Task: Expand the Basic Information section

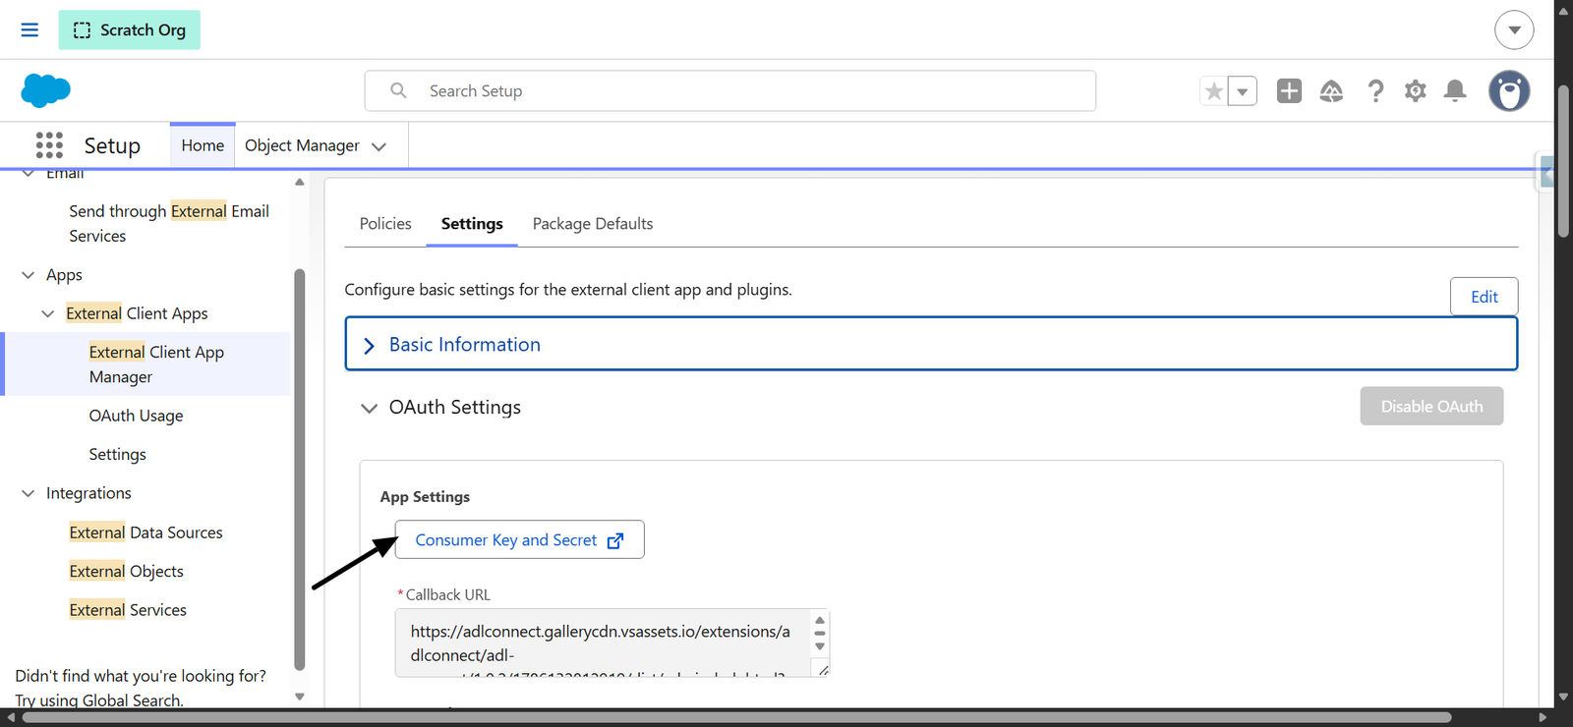Action: (931, 344)
